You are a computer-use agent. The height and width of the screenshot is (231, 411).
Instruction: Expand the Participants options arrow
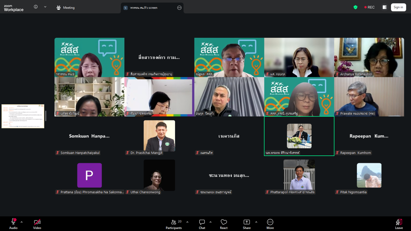[x=187, y=222]
